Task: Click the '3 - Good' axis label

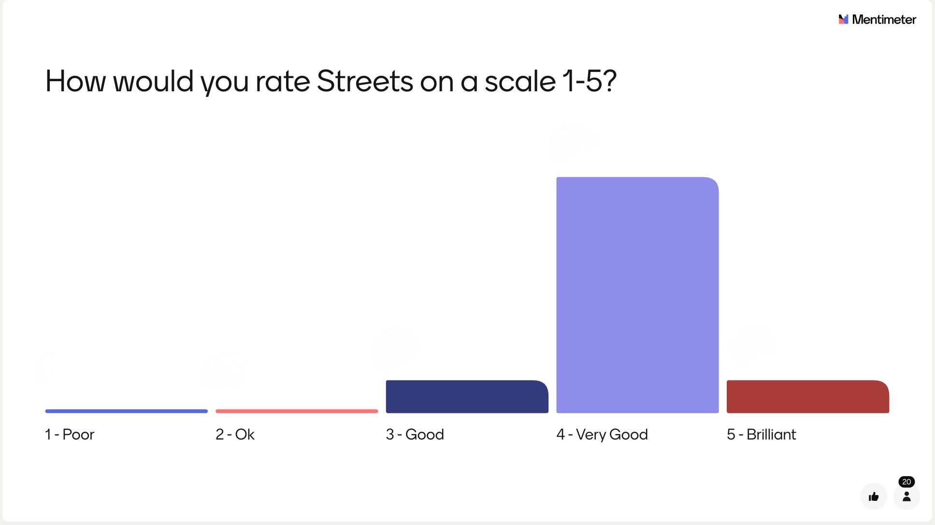Action: [415, 434]
